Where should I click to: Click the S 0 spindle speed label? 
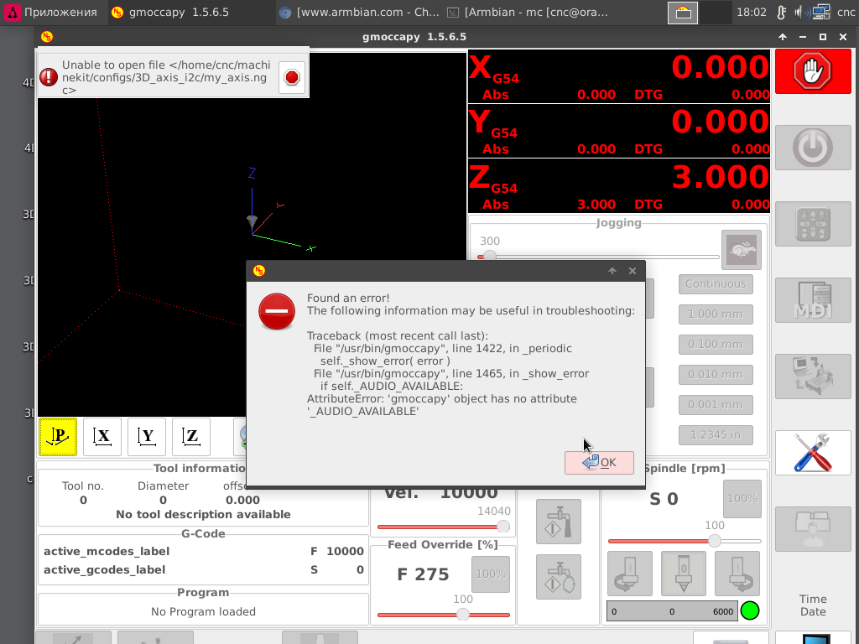(664, 499)
